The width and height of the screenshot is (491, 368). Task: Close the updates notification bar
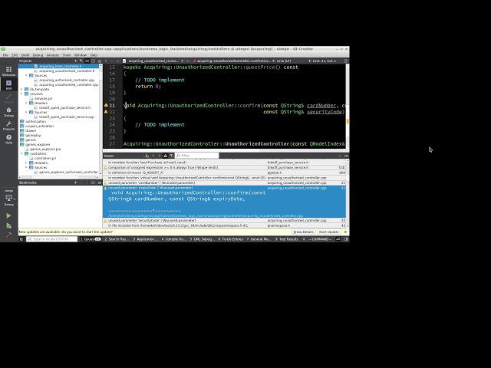[345, 232]
